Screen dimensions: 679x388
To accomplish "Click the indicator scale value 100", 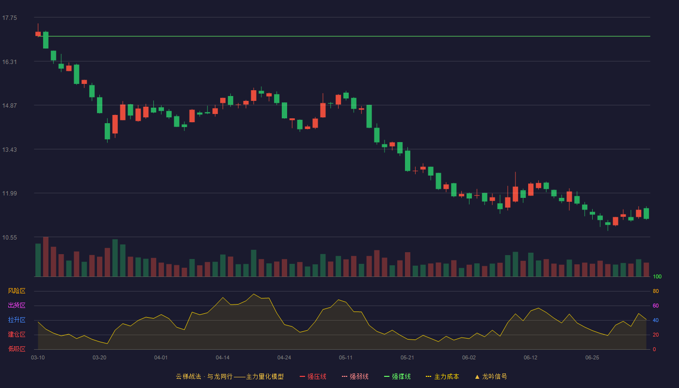I will pos(657,276).
